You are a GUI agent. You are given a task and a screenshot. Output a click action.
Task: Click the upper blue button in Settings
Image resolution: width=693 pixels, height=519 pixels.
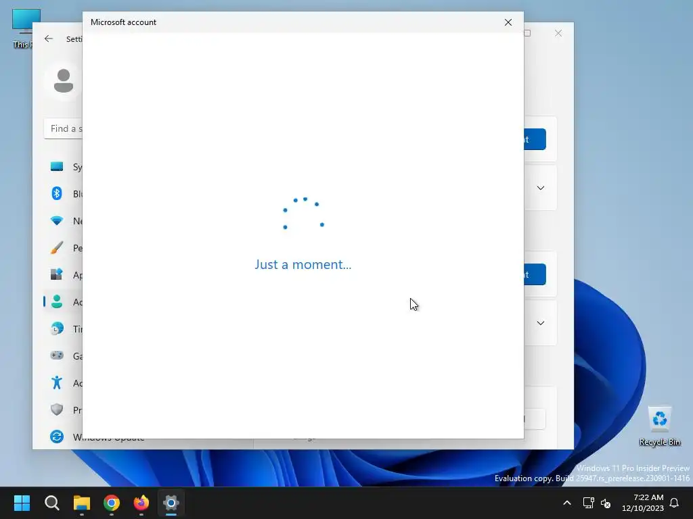(x=535, y=139)
